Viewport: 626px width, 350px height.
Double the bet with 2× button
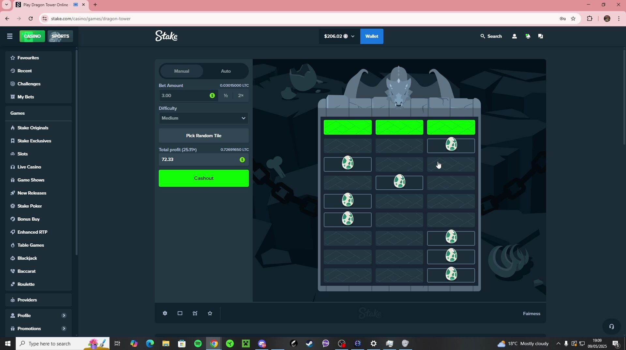[241, 95]
